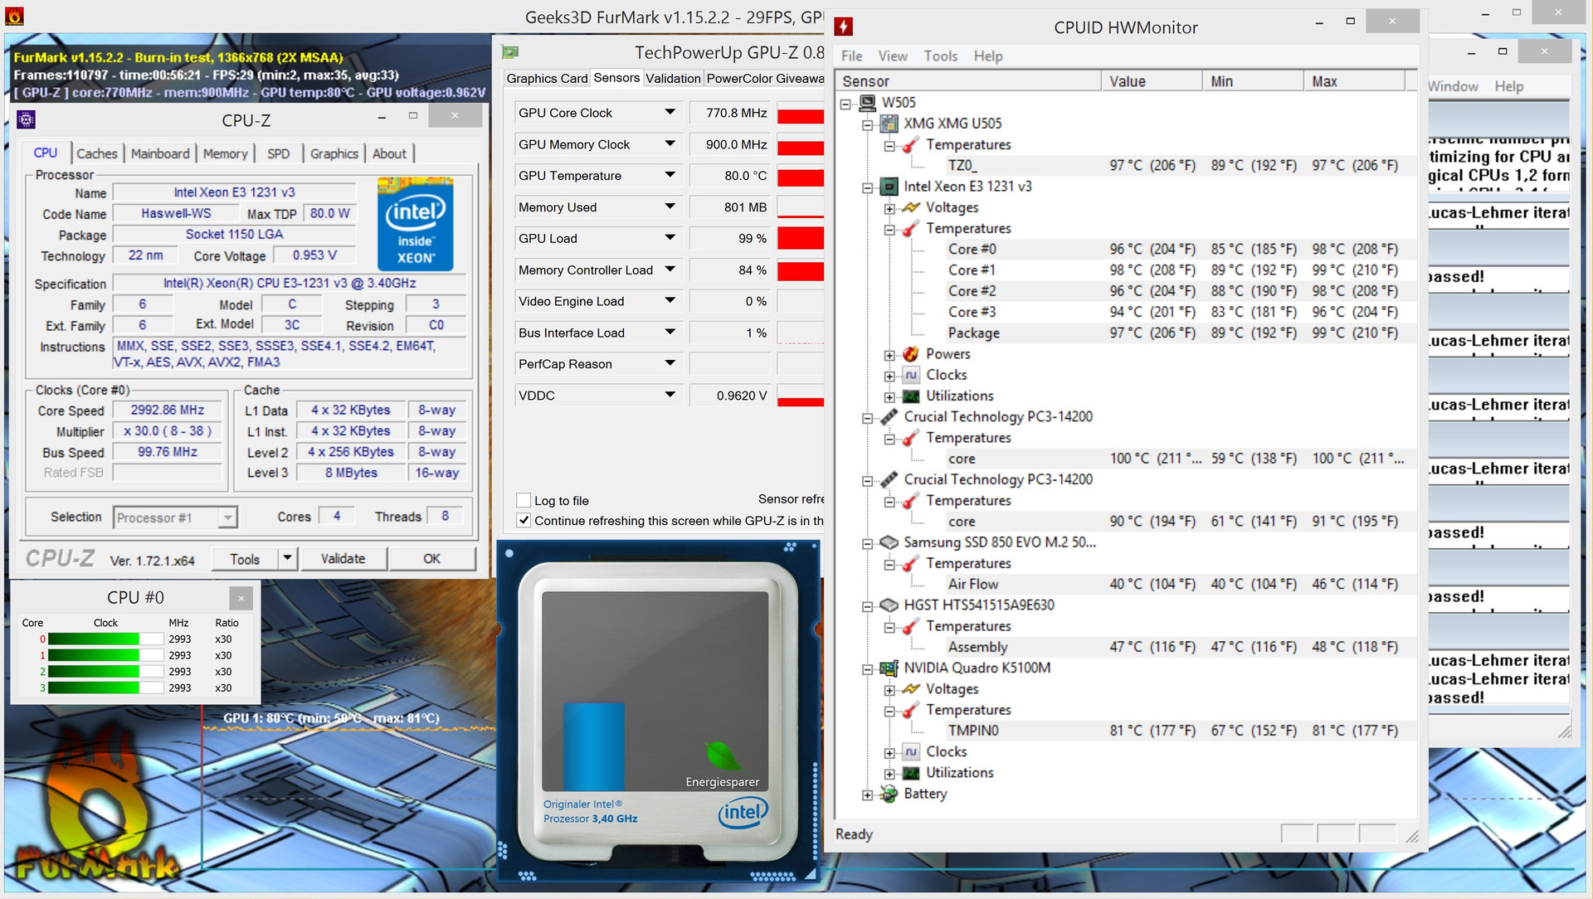Open the Validation tab in GPU-Z
The width and height of the screenshot is (1593, 899).
(673, 78)
